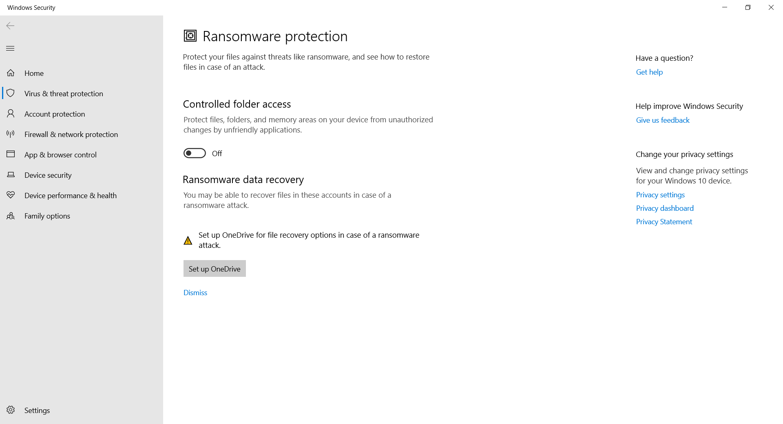Go back using the back arrow
Screen dimensions: 783x424
(11, 26)
